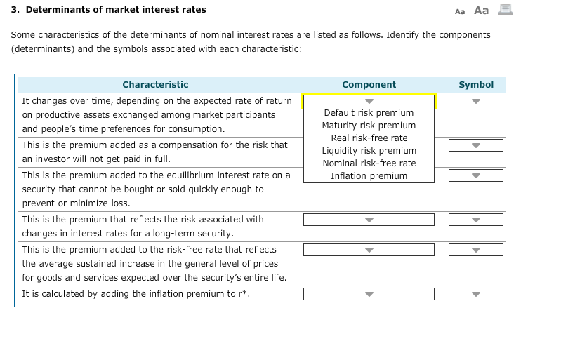The width and height of the screenshot is (568, 341).
Task: Open Symbol dropdown for r* calculation row
Action: point(476,294)
